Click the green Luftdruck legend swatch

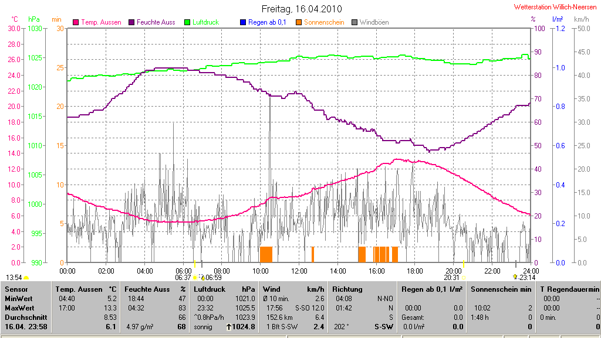(187, 23)
